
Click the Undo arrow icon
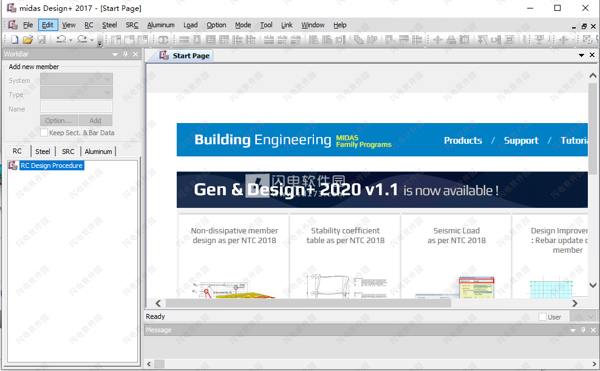61,39
